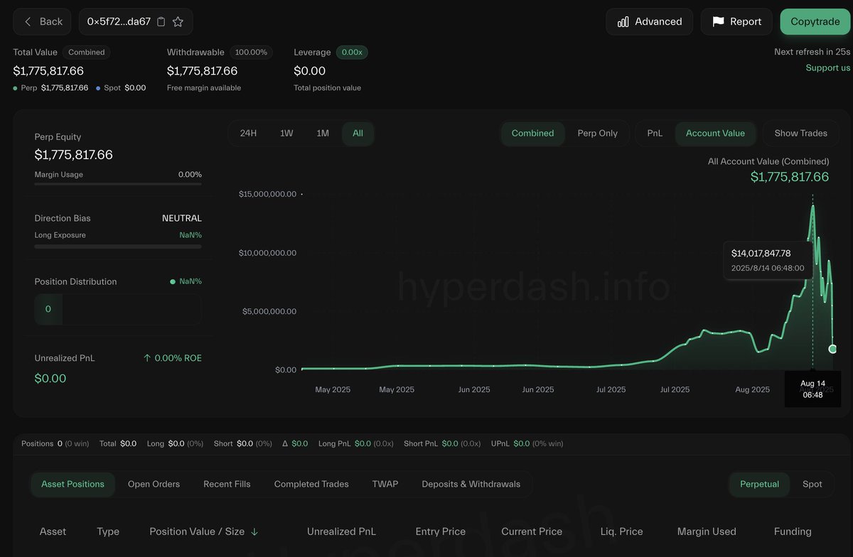
Task: Click the Entry Price column header
Action: (441, 531)
